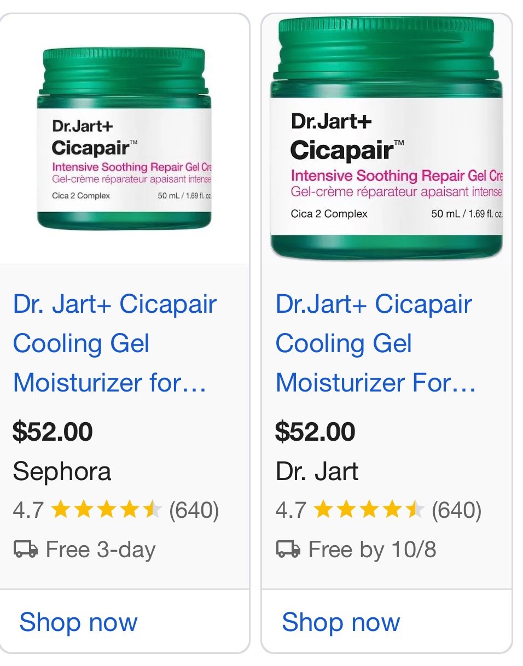Viewport: 523px width, 666px height.
Task: Click the Dr. Jart seller name
Action: pos(317,471)
